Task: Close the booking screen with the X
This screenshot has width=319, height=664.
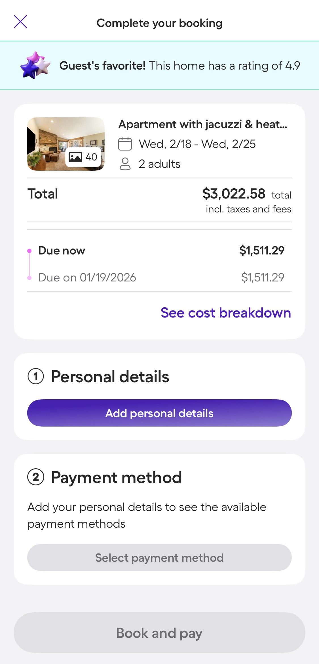Action: [x=20, y=22]
